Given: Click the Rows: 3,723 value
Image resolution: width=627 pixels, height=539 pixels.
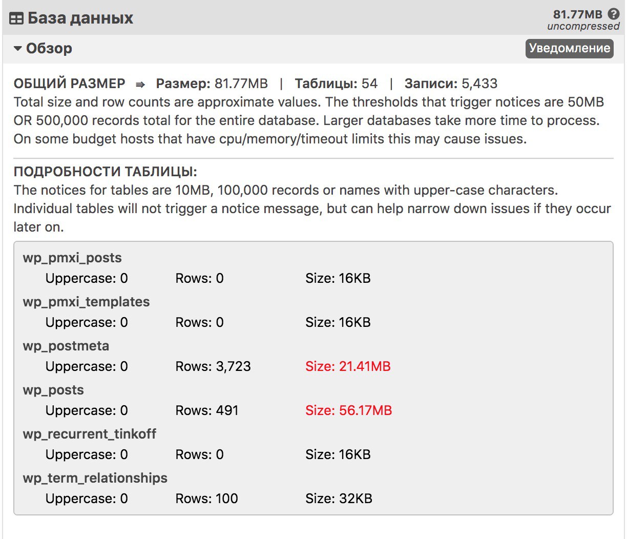Looking at the screenshot, I should 213,366.
